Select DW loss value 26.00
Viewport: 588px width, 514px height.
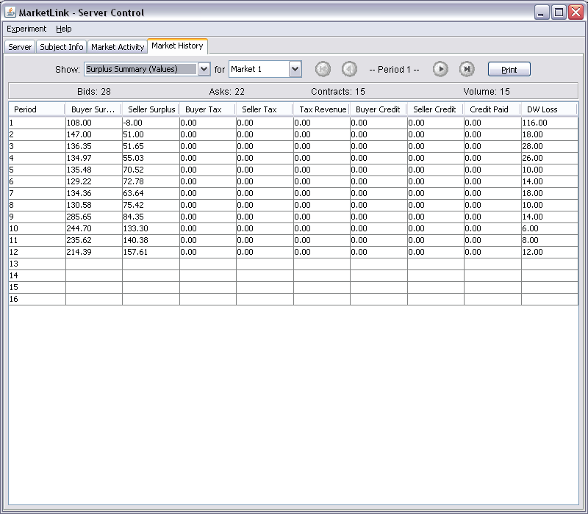[549, 158]
